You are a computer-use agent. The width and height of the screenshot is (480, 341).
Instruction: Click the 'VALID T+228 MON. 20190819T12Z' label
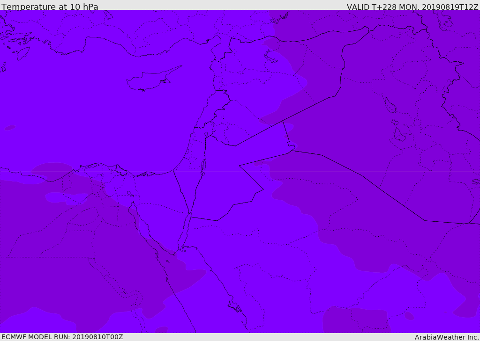click(x=412, y=7)
